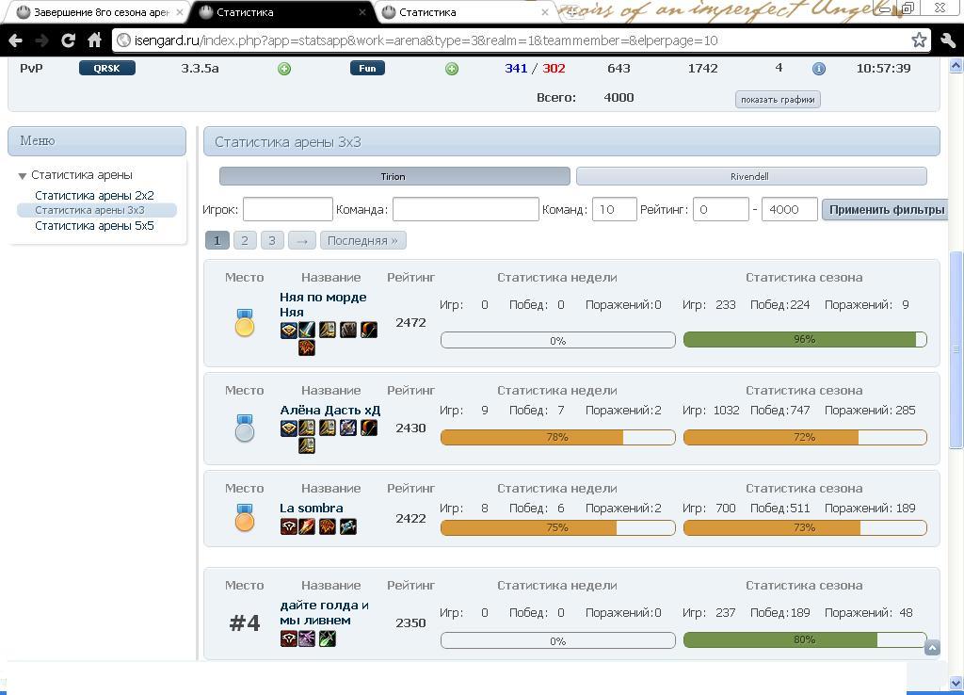Click first class icon of La sombra team
Screen dimensions: 964x695
pyautogui.click(x=288, y=526)
